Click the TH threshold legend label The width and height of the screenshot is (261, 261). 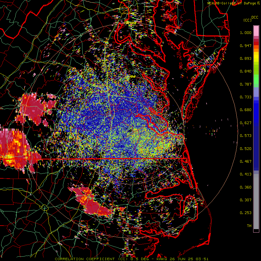tap(249, 226)
